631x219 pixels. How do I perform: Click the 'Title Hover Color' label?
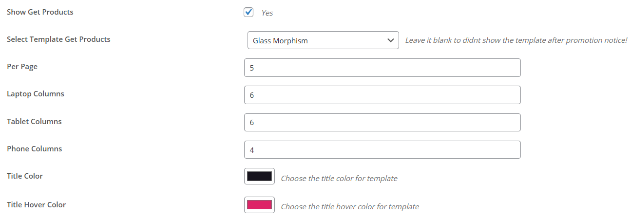[x=36, y=205]
